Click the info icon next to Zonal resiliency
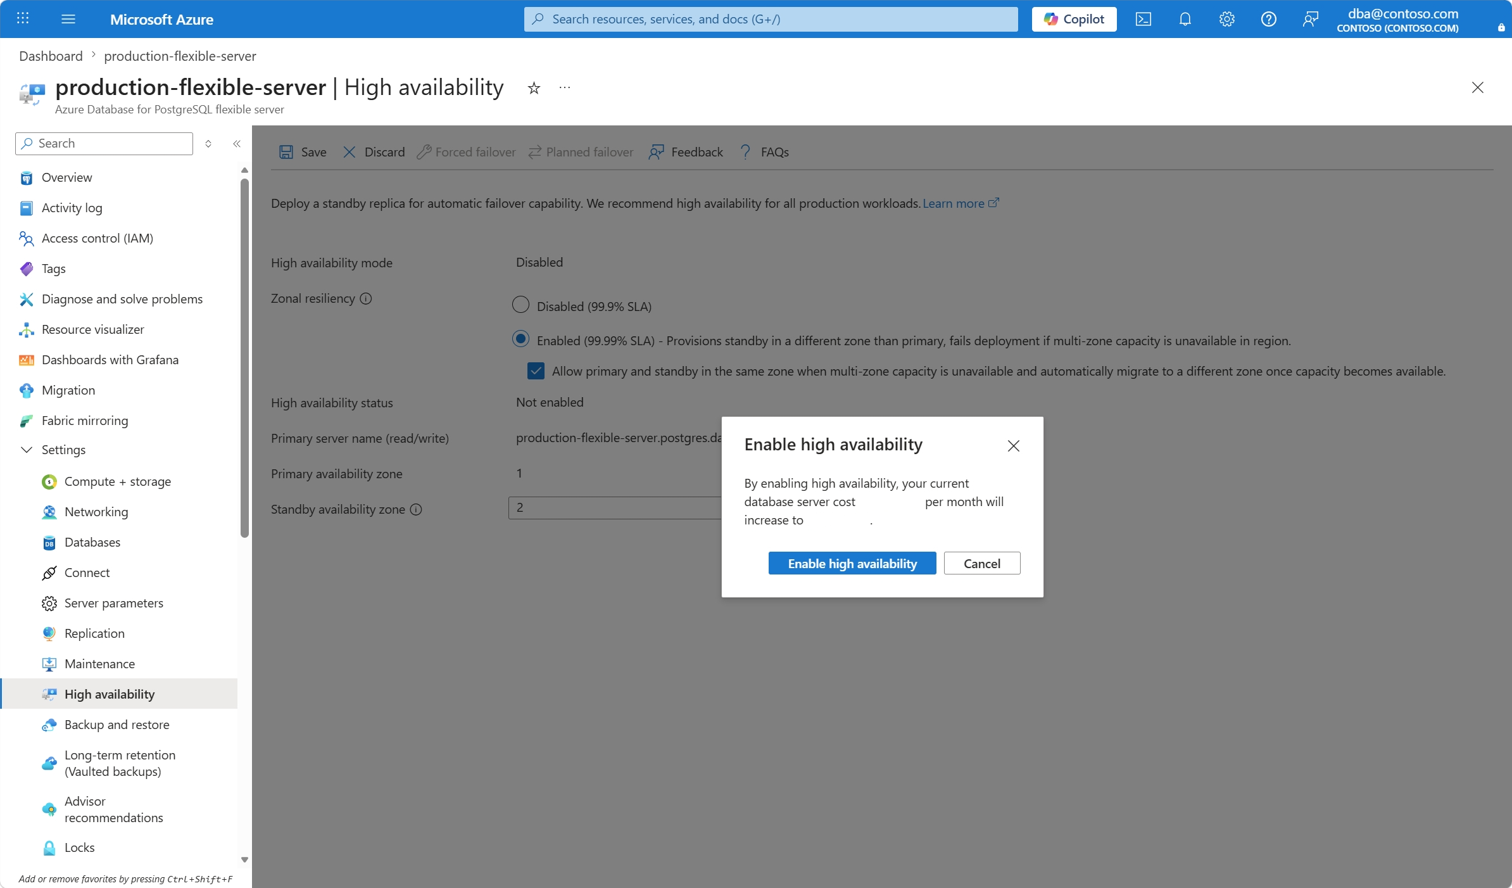 (366, 298)
